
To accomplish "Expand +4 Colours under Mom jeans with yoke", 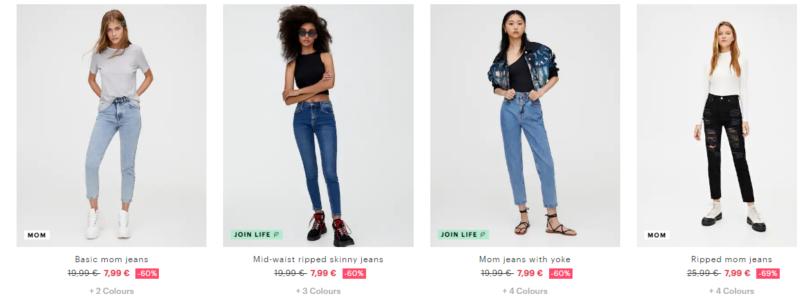I will pos(525,291).
